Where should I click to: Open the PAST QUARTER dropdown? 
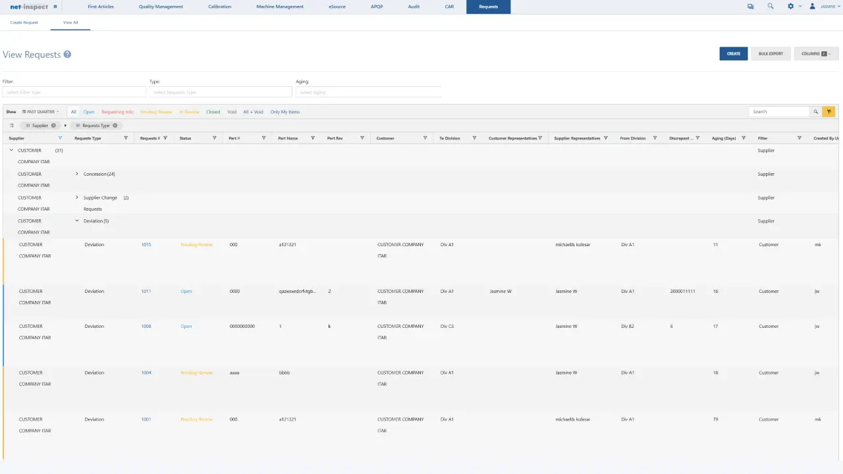click(x=40, y=111)
